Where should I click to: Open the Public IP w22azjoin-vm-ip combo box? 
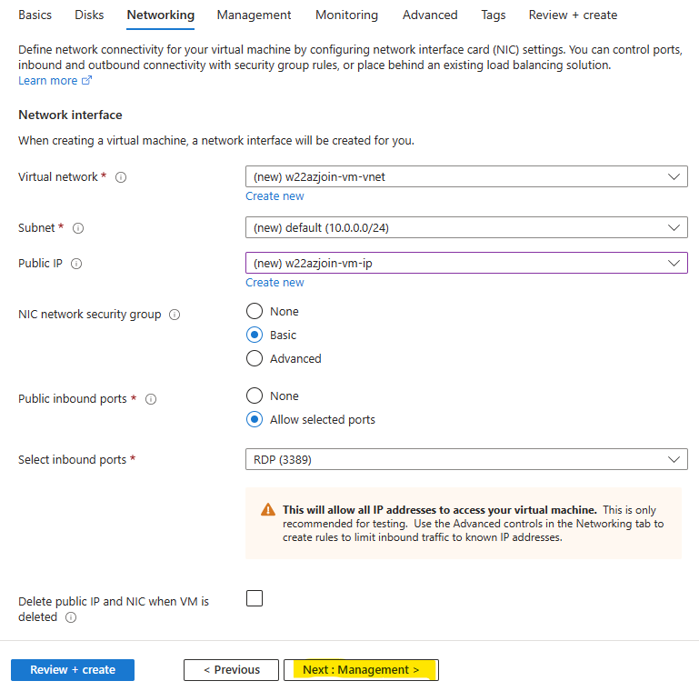[x=466, y=263]
